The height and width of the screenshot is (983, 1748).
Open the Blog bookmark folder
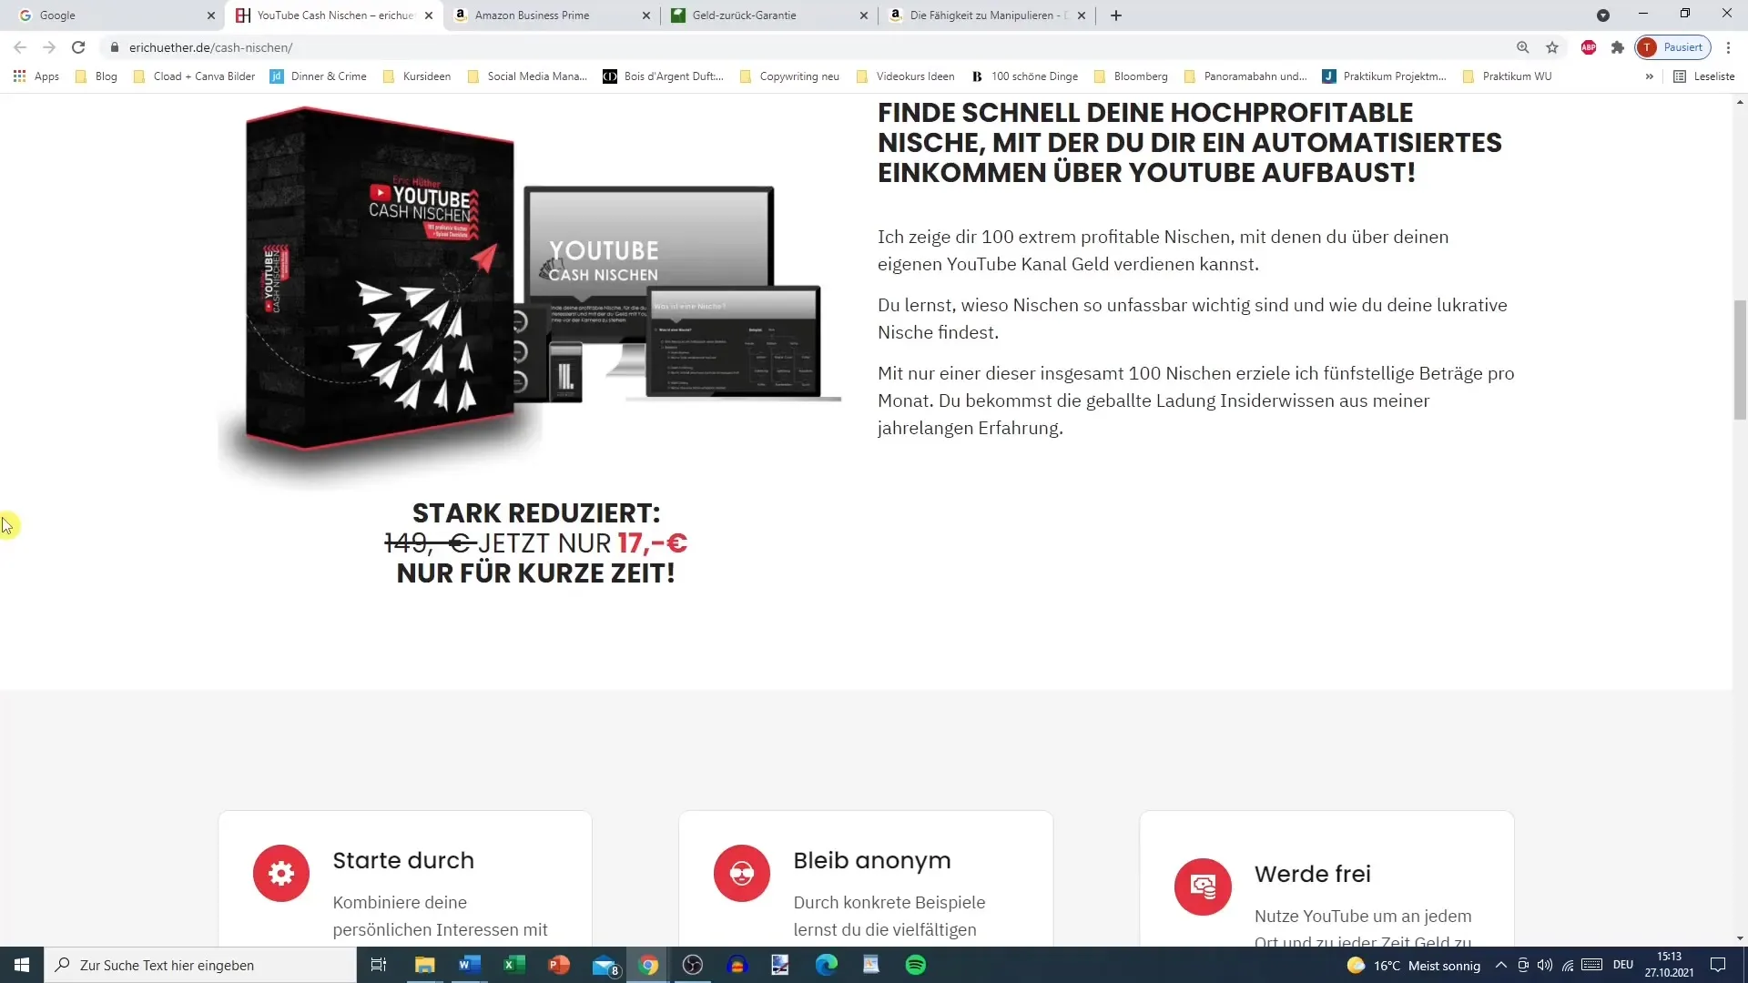tap(96, 76)
